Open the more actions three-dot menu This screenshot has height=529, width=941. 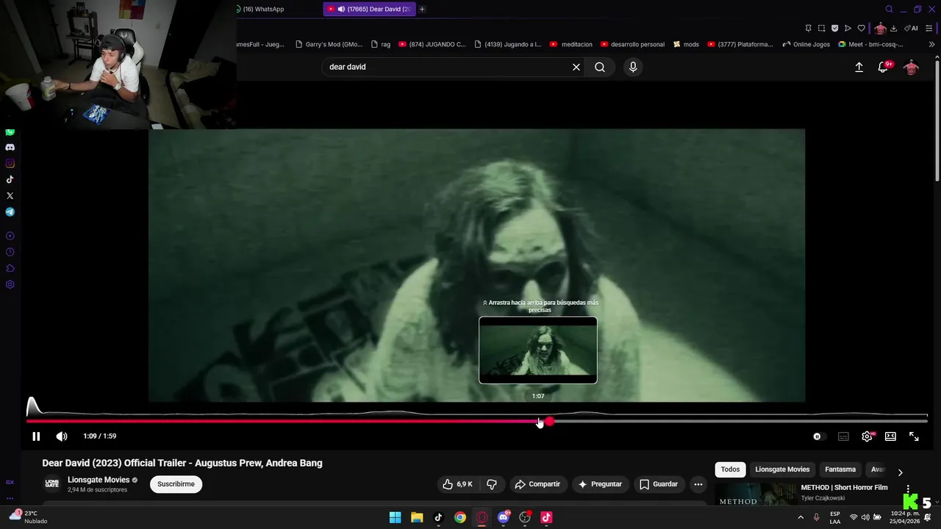point(698,484)
